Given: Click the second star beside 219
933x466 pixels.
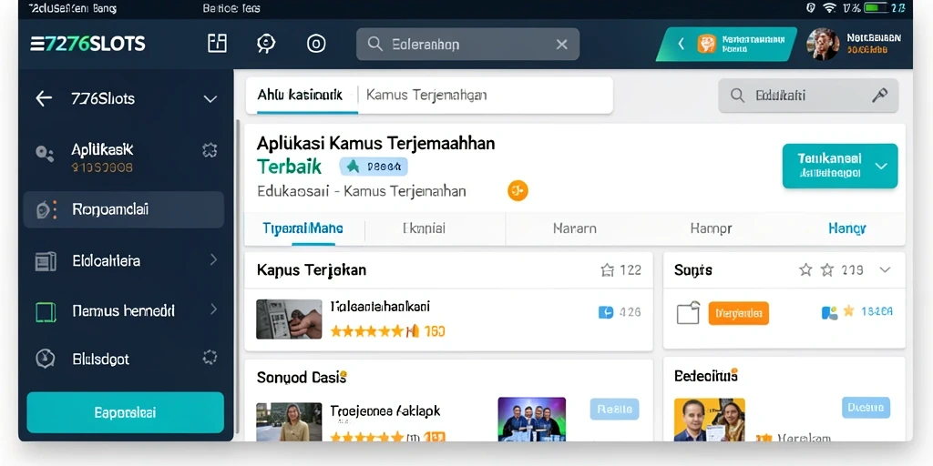Looking at the screenshot, I should tap(827, 270).
